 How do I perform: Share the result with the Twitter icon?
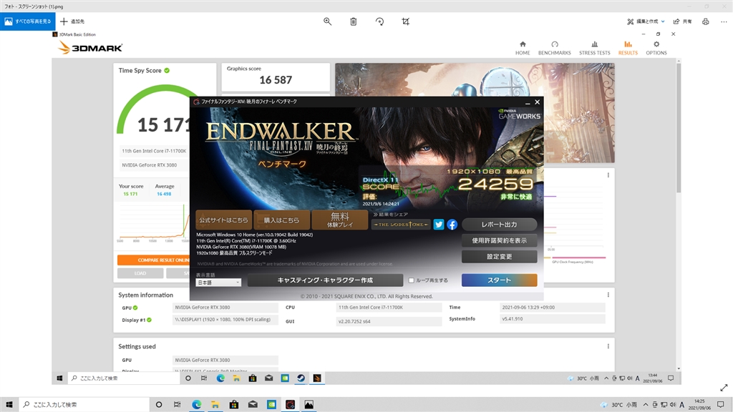pos(439,225)
